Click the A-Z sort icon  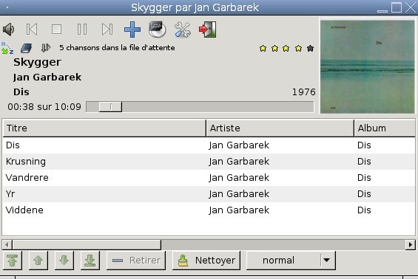[7, 48]
